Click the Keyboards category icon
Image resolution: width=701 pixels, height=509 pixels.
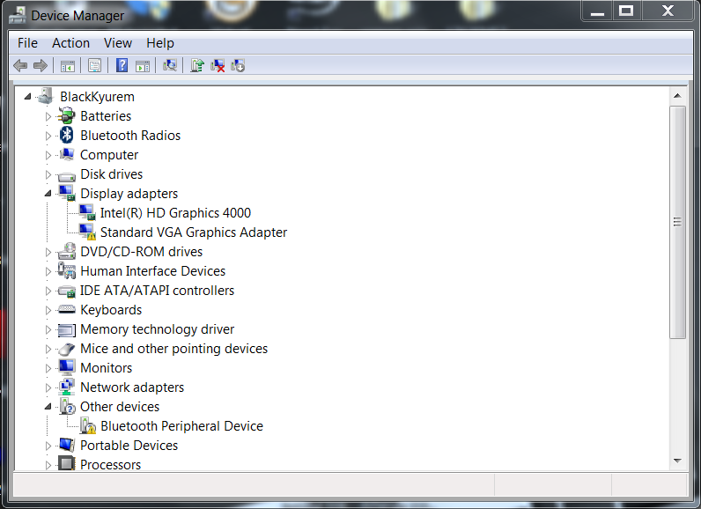67,310
